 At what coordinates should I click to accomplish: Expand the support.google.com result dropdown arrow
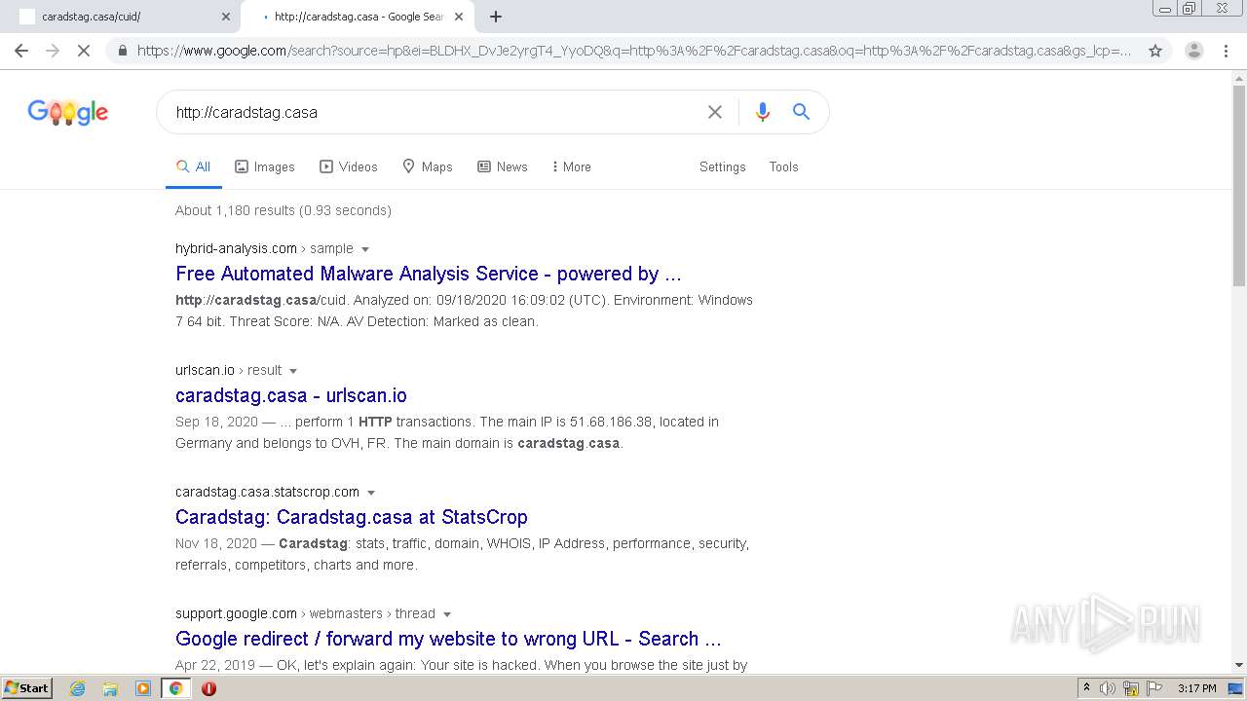(447, 614)
